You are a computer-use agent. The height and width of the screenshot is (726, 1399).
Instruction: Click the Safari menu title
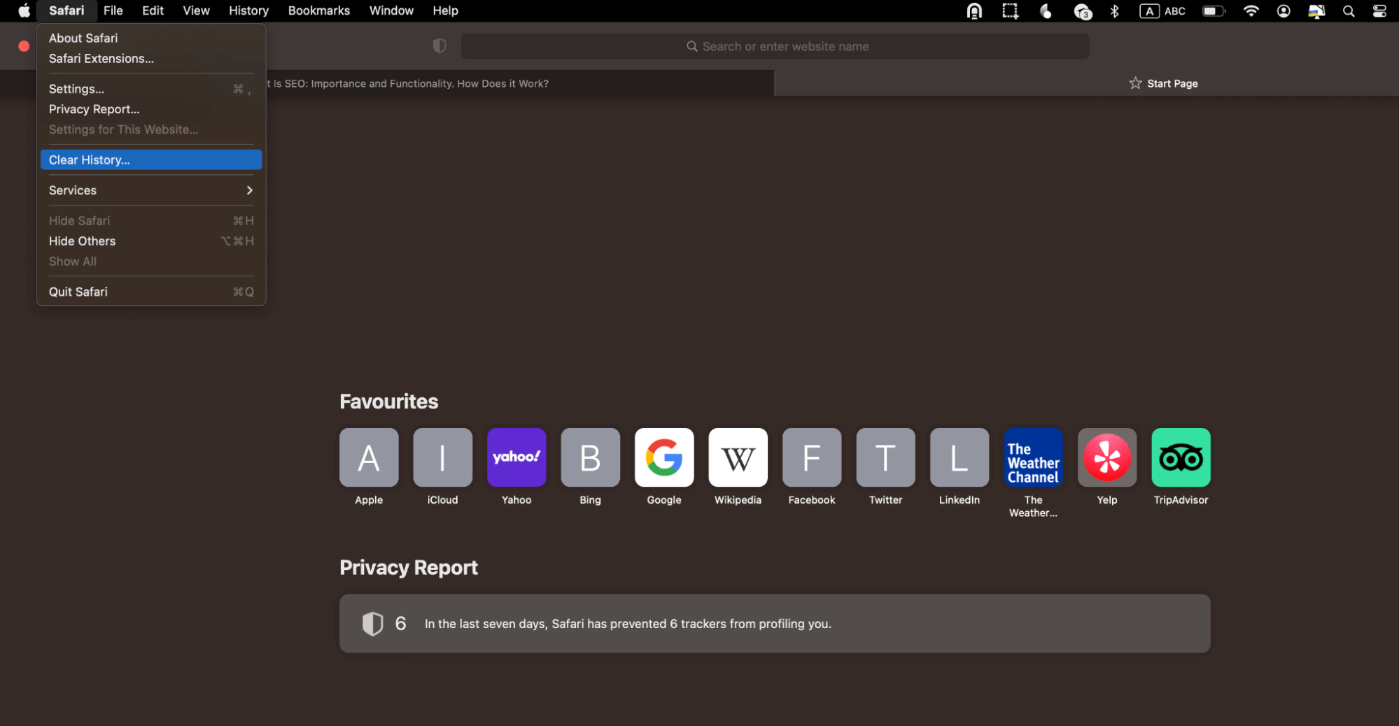[x=66, y=10]
